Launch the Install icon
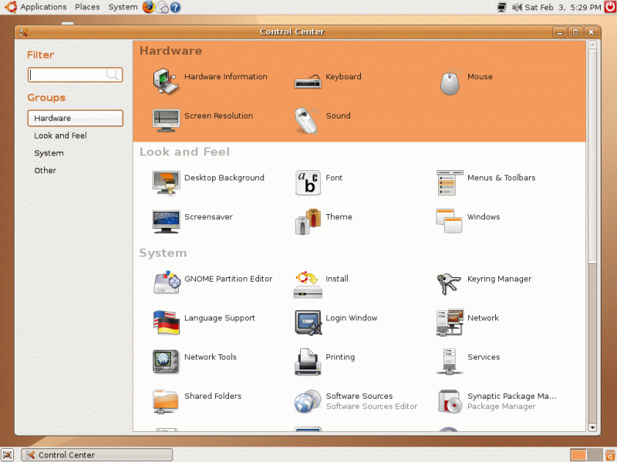 pos(308,284)
